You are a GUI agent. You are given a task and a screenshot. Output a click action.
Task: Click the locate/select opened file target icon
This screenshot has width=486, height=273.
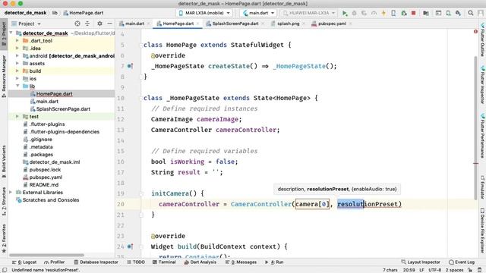point(77,24)
